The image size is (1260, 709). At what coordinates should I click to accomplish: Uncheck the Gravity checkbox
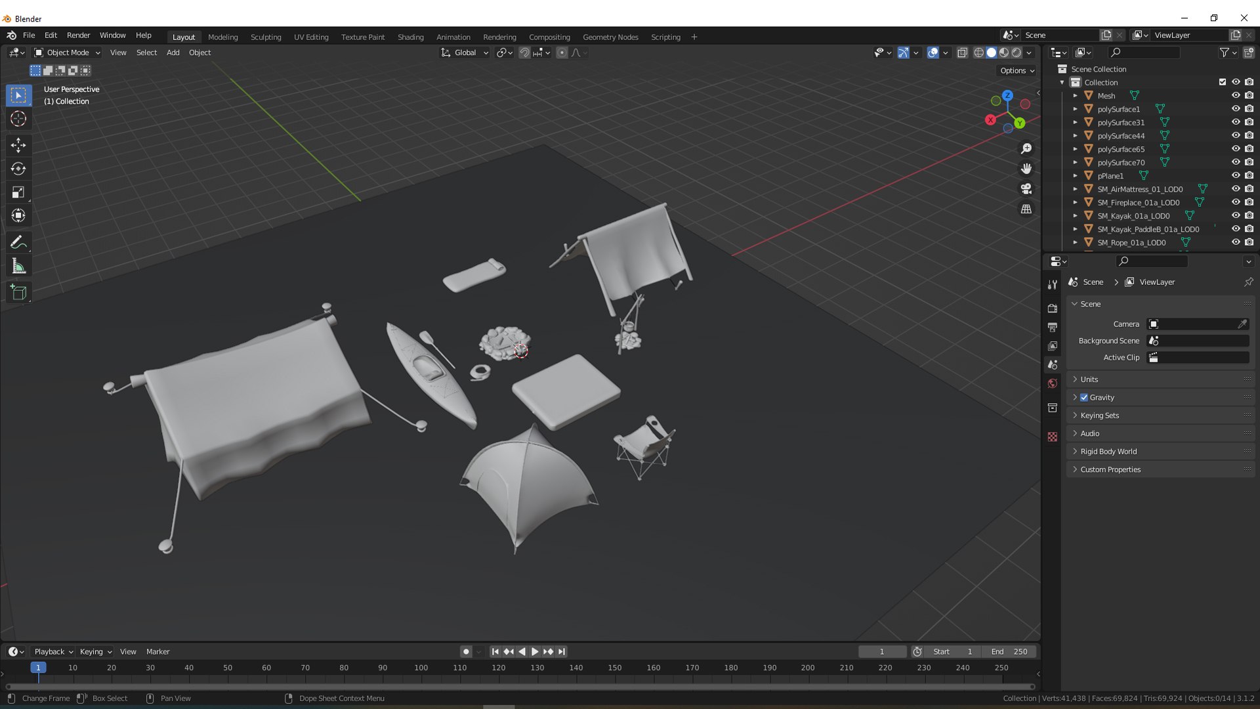click(1084, 397)
